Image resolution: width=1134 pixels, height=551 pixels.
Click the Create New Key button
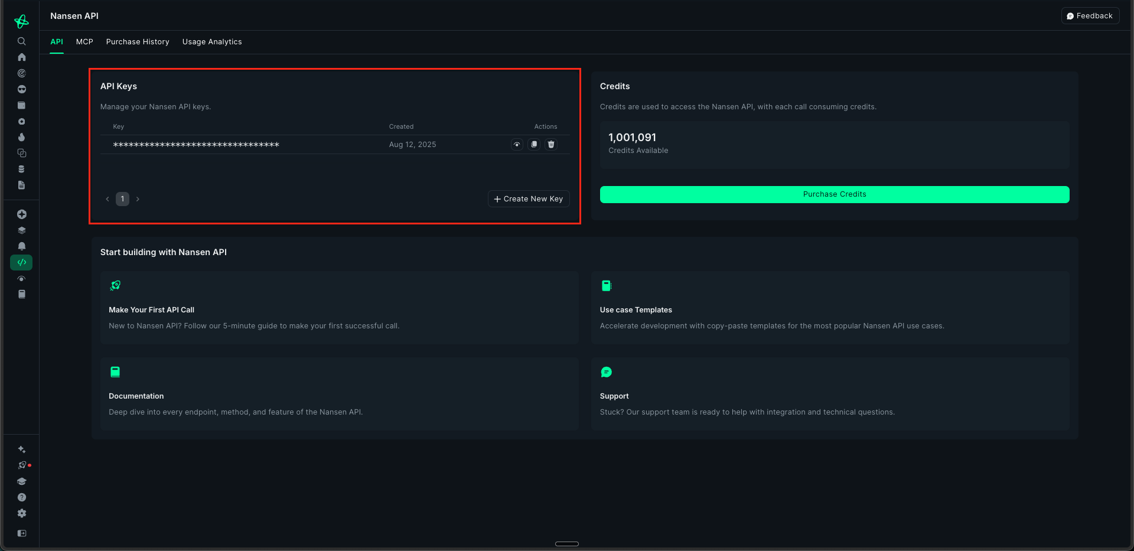529,199
